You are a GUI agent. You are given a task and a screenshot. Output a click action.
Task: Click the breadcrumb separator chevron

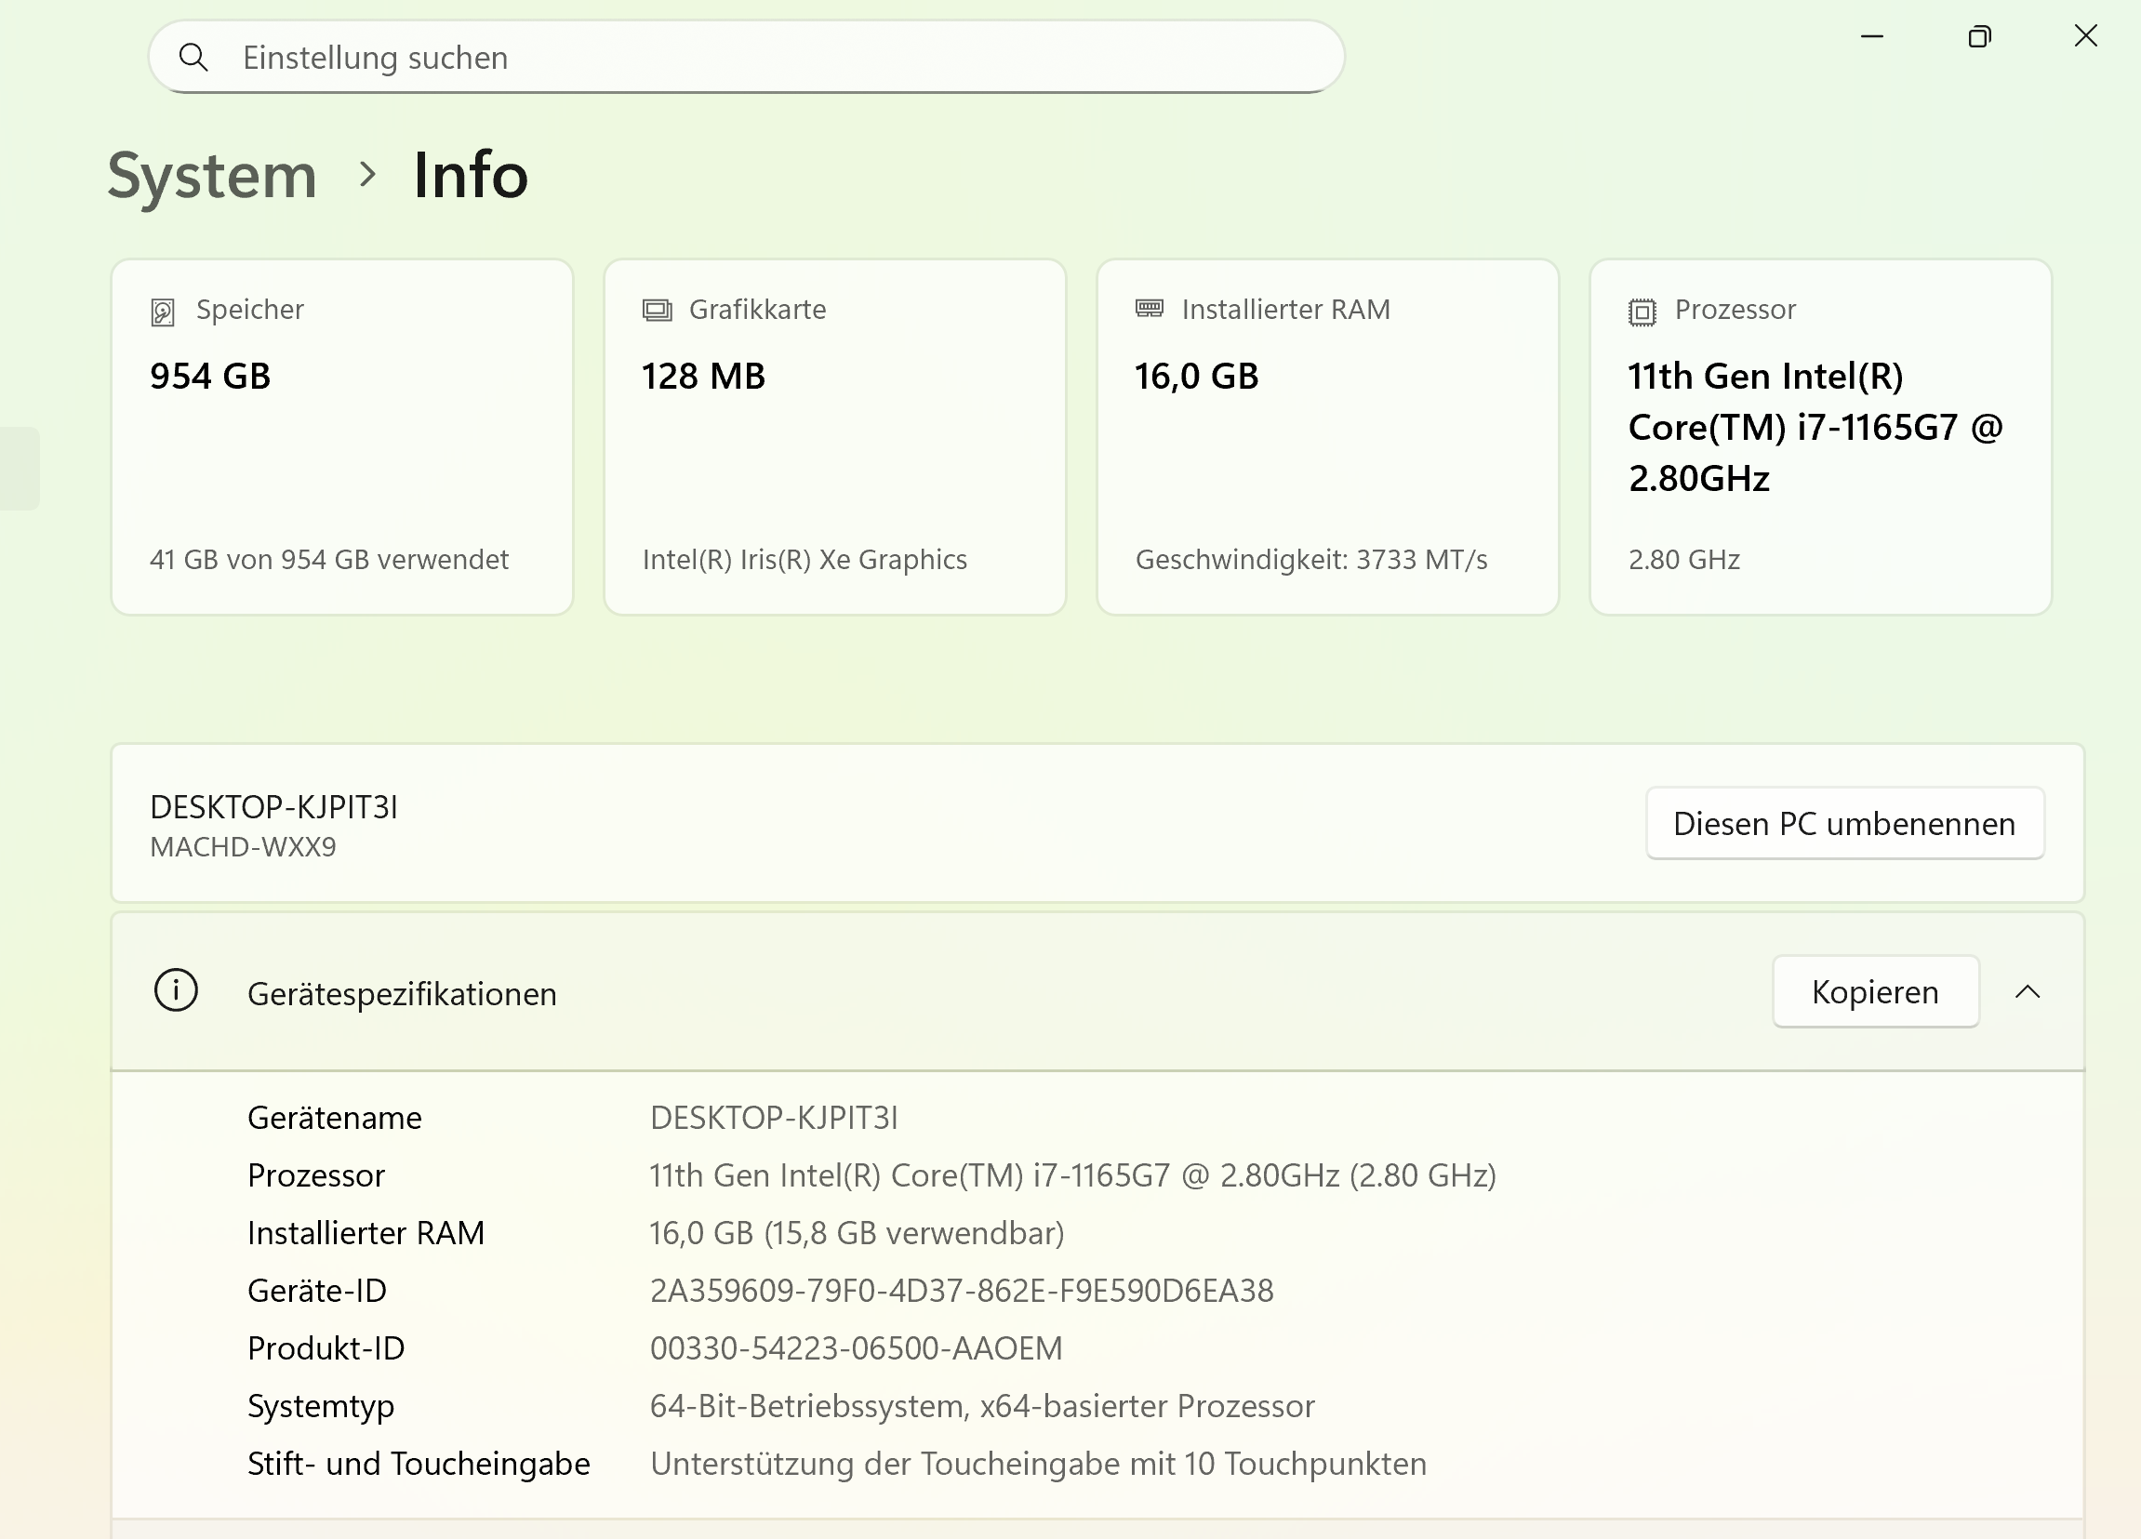tap(368, 175)
